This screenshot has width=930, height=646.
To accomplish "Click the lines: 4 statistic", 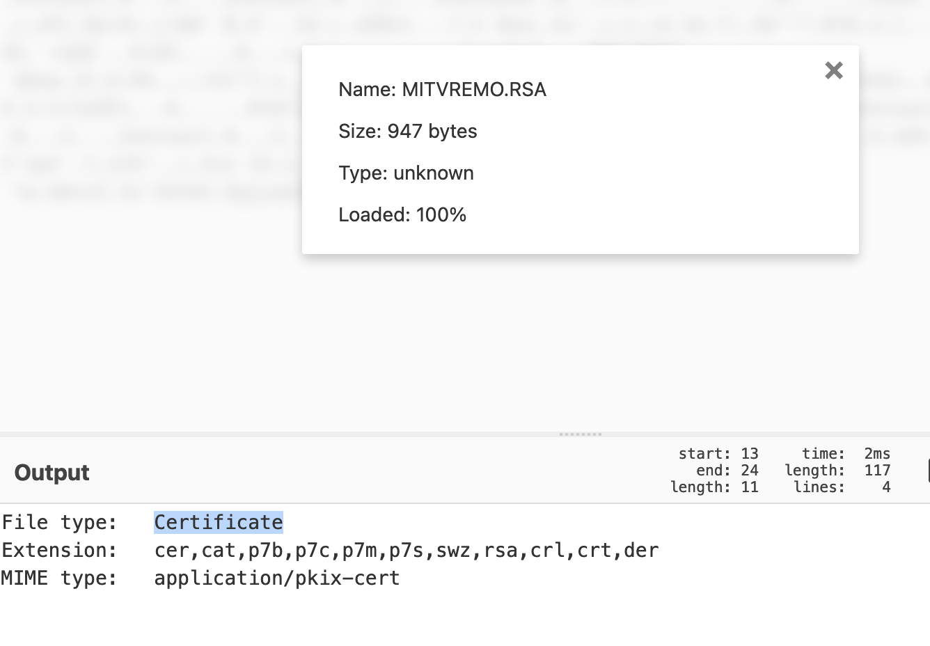I will (841, 487).
